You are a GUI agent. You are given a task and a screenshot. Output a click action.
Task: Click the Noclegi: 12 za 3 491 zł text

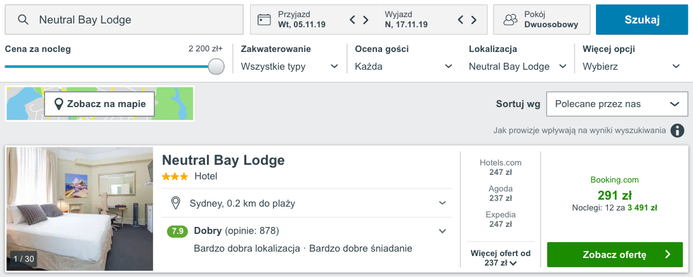[614, 208]
